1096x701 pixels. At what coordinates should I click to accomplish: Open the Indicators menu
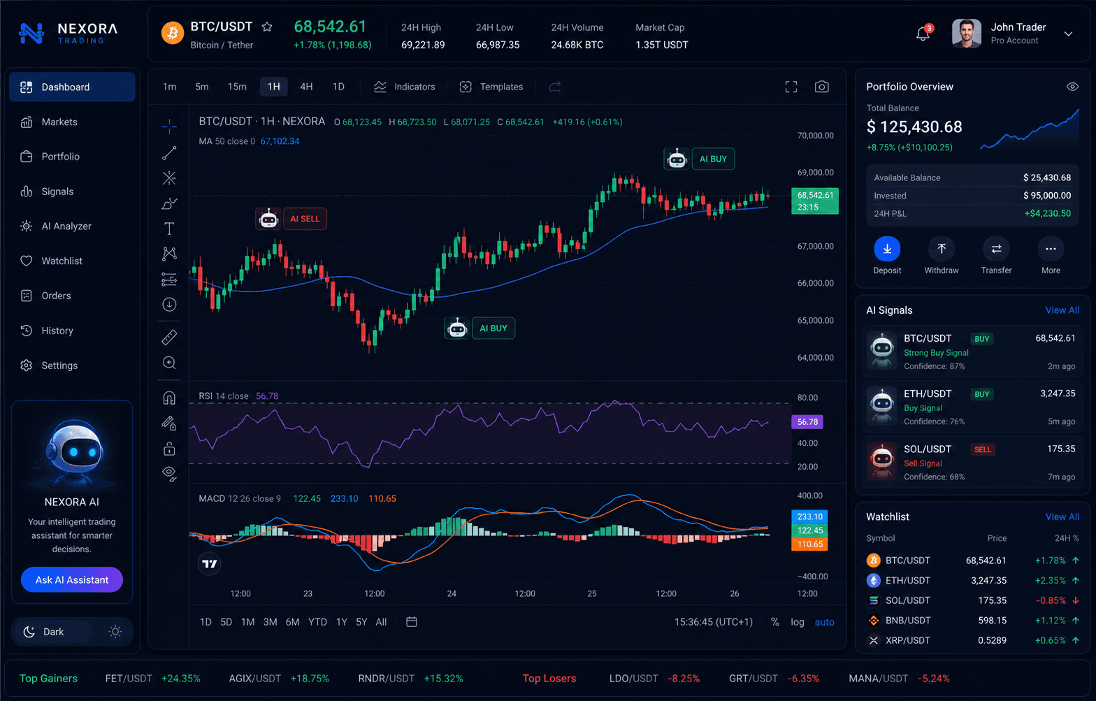[405, 87]
